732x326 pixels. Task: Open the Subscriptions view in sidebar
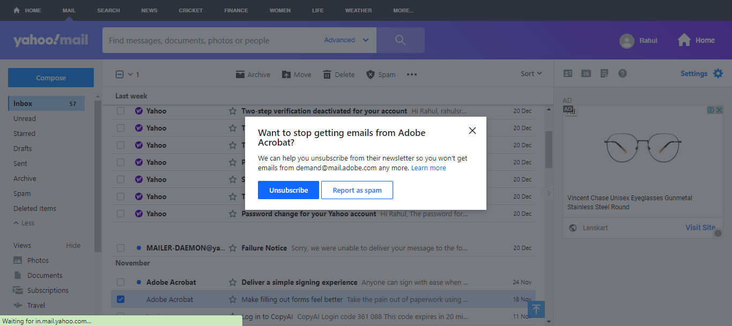click(x=48, y=290)
